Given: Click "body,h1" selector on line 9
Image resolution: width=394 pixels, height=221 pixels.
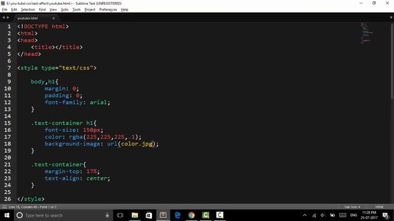Looking at the screenshot, I should 43,82.
